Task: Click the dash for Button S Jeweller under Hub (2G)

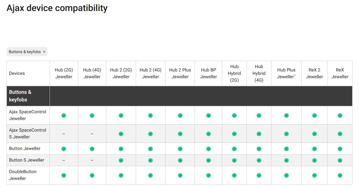Action: click(x=64, y=160)
